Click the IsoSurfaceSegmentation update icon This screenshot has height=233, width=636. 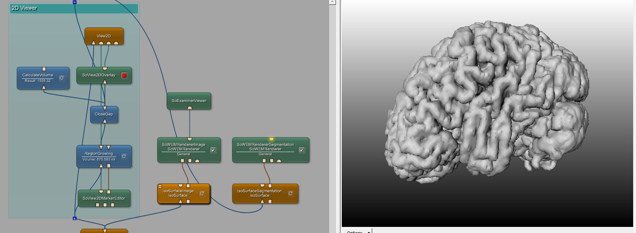tap(291, 194)
